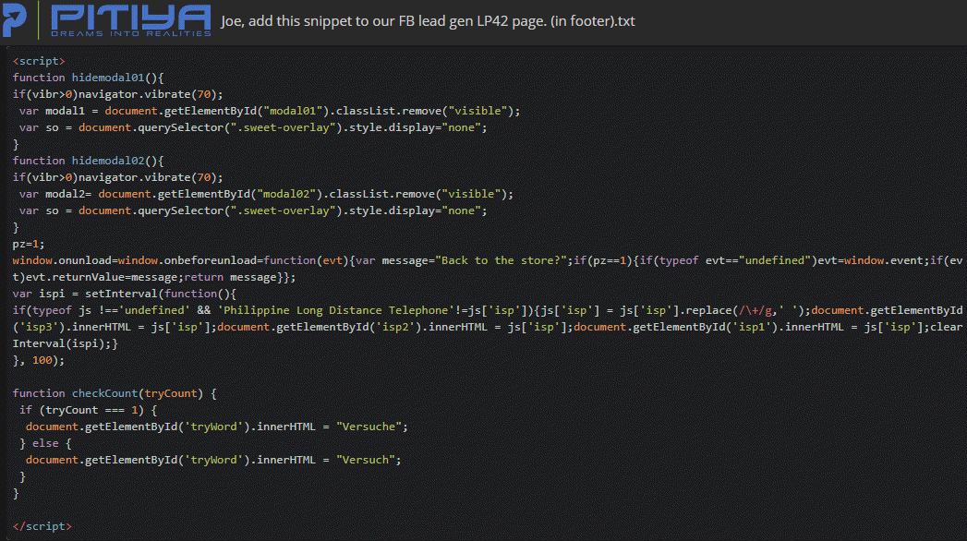Click the opening <script> tag line
This screenshot has height=541, width=967.
point(38,61)
